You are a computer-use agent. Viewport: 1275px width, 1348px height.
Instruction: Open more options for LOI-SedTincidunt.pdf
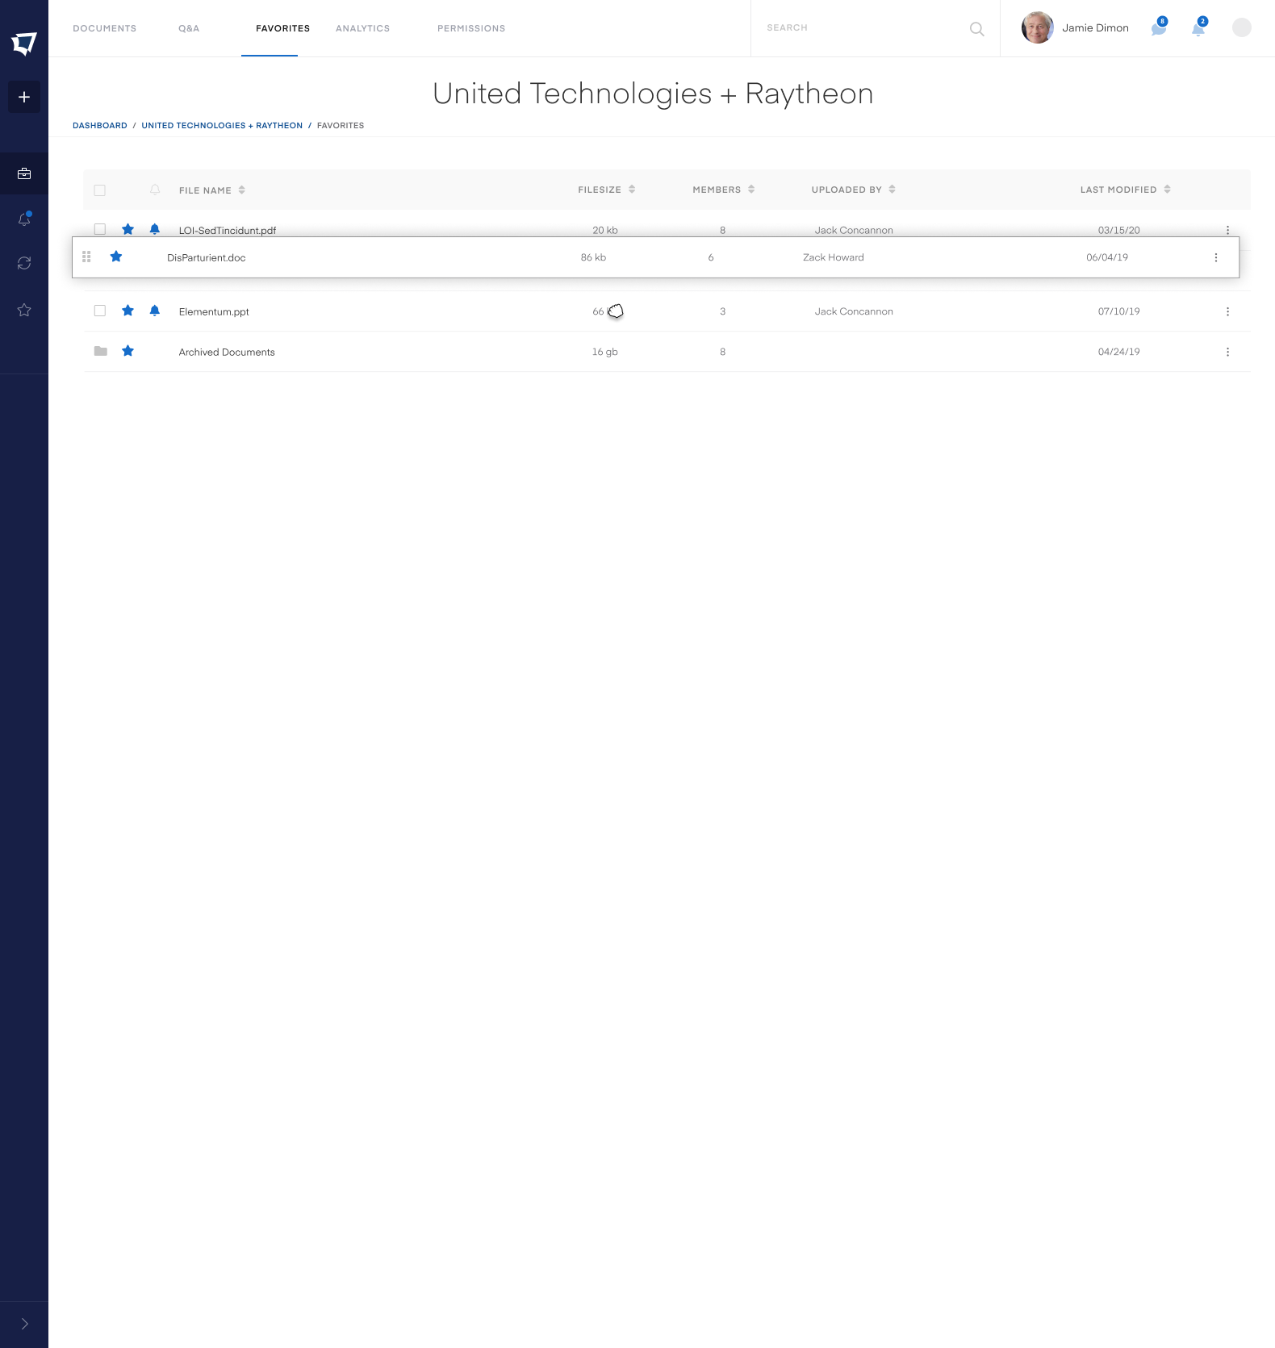click(1227, 230)
